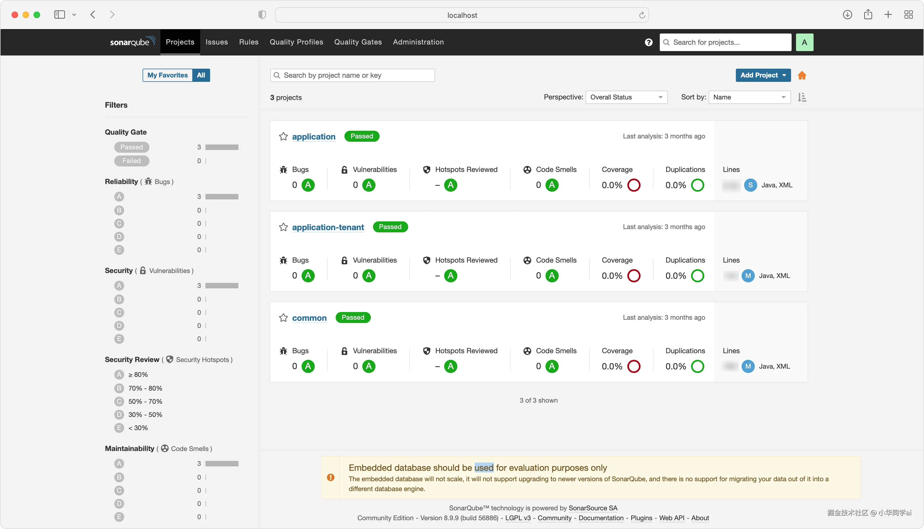Filter projects by Passed quality gate
Screen dimensions: 924x529
(x=132, y=147)
